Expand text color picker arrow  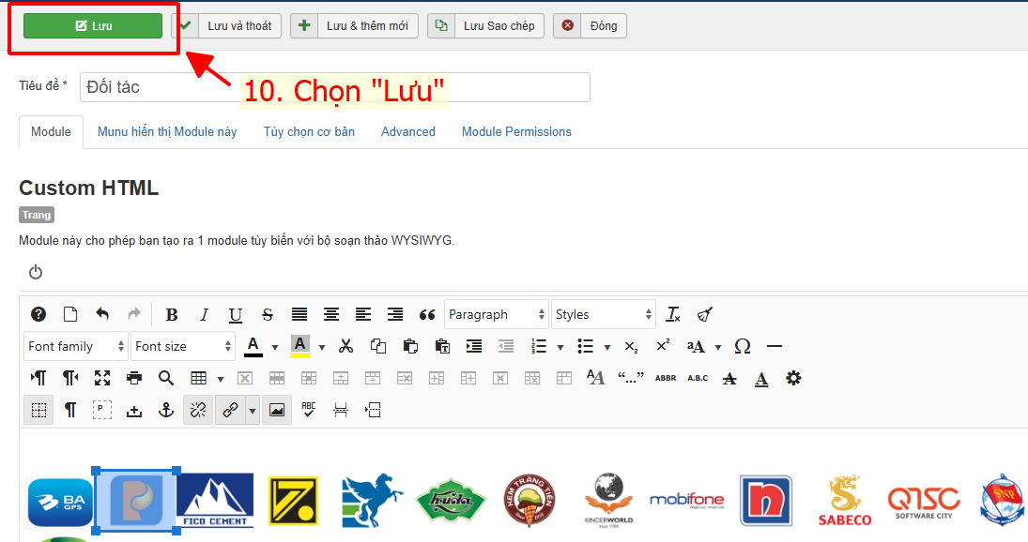[x=275, y=347]
